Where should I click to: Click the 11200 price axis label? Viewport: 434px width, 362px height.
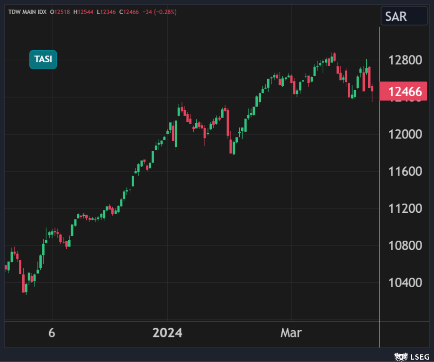(x=405, y=208)
